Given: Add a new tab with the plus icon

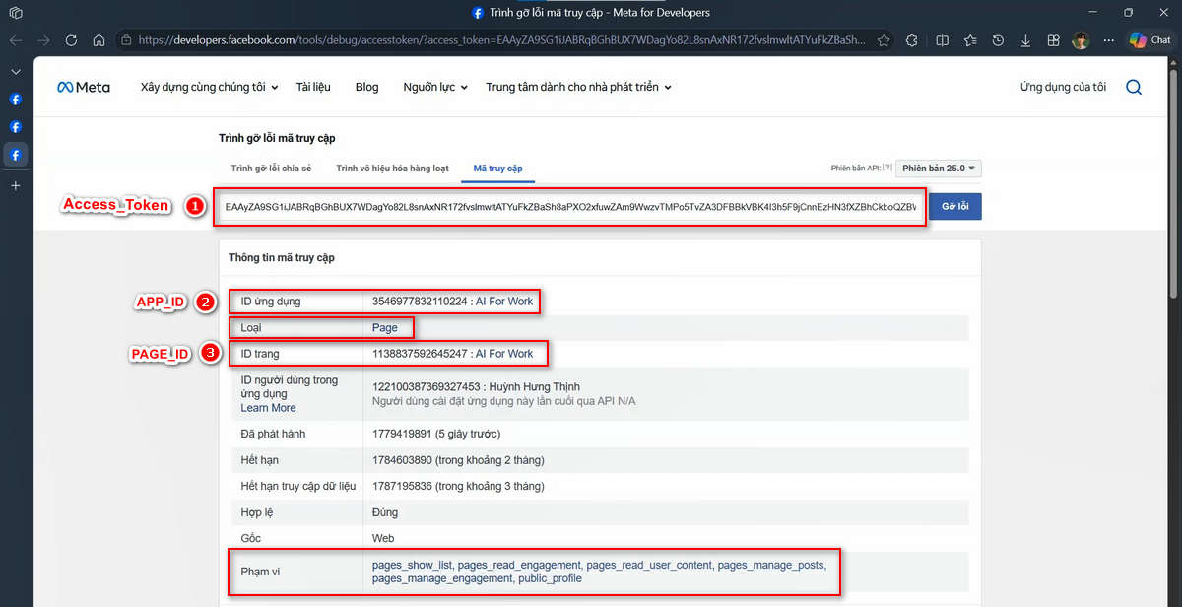Looking at the screenshot, I should [x=15, y=185].
